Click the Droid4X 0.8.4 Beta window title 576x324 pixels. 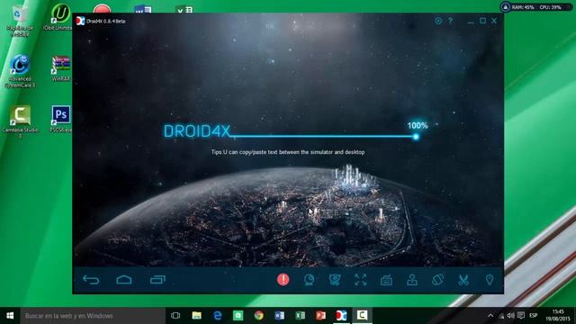[x=106, y=21]
